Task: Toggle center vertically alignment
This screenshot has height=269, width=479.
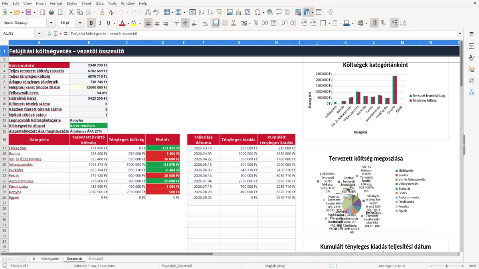Action: 185,23
